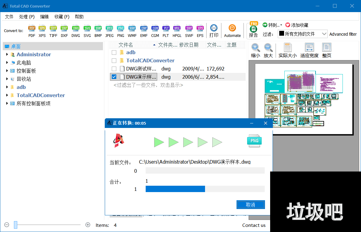Pick the TIFF output format icon
The width and height of the screenshot is (361, 232).
click(x=53, y=30)
